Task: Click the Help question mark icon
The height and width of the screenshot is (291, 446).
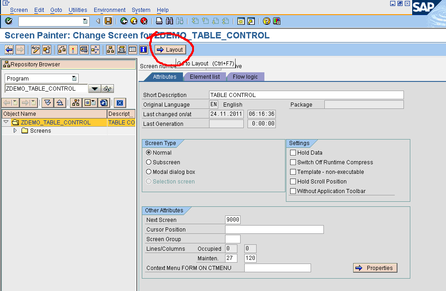Action: point(266,21)
